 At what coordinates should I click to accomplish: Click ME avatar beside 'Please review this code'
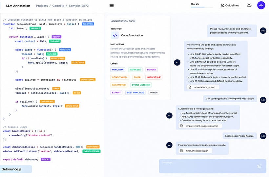[263, 31]
